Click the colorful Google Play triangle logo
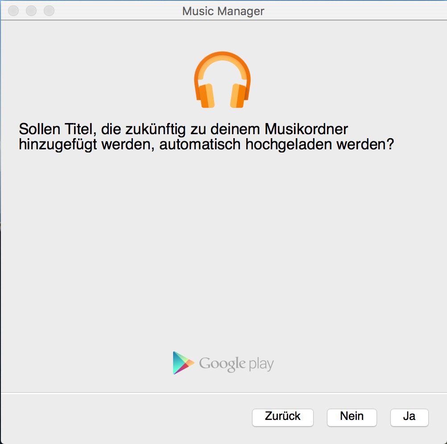Image resolution: width=447 pixels, height=444 pixels. click(183, 363)
